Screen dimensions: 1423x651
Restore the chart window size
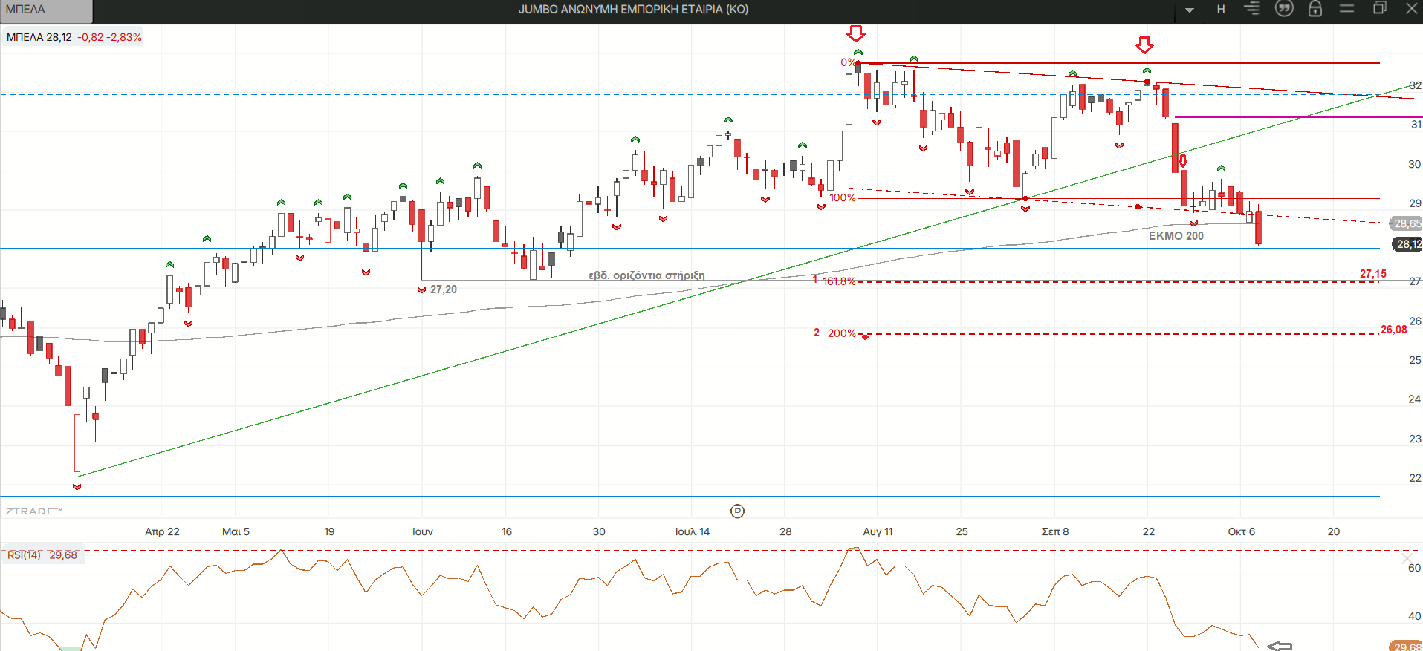click(x=1379, y=9)
